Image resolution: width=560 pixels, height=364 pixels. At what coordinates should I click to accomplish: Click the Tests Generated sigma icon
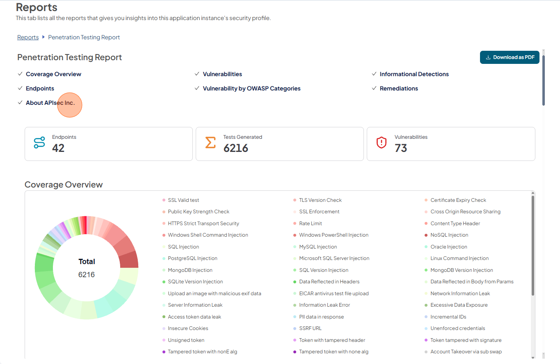click(210, 142)
